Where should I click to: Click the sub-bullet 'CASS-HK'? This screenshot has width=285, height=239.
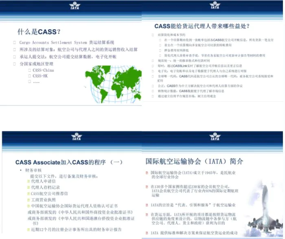[40, 76]
